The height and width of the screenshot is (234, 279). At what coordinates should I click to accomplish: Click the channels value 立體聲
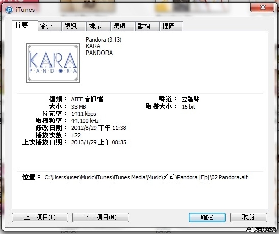191,99
